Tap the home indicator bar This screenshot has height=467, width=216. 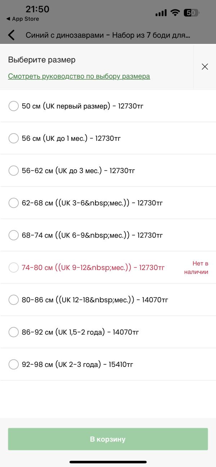[x=108, y=462]
